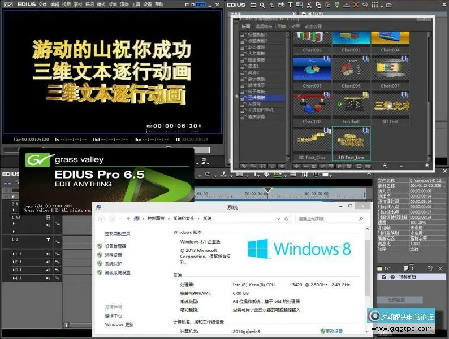The width and height of the screenshot is (449, 339).
Task: Click the microphone voice-over icon on timeline toolbar
Action: click(x=266, y=174)
